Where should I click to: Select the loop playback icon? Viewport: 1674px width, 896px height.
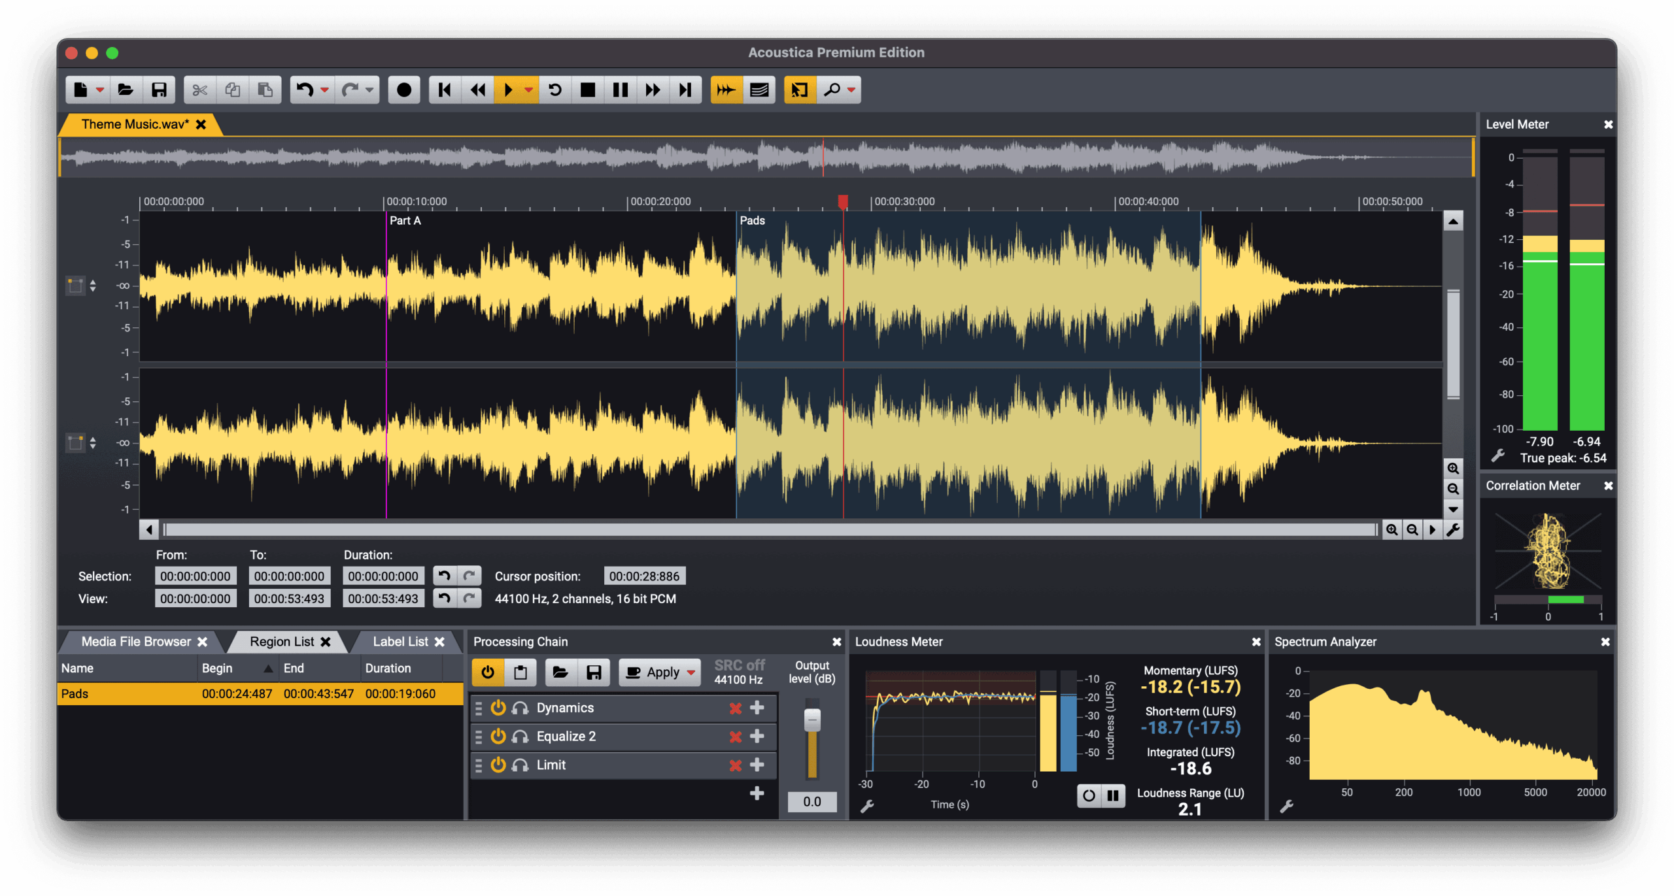tap(555, 90)
